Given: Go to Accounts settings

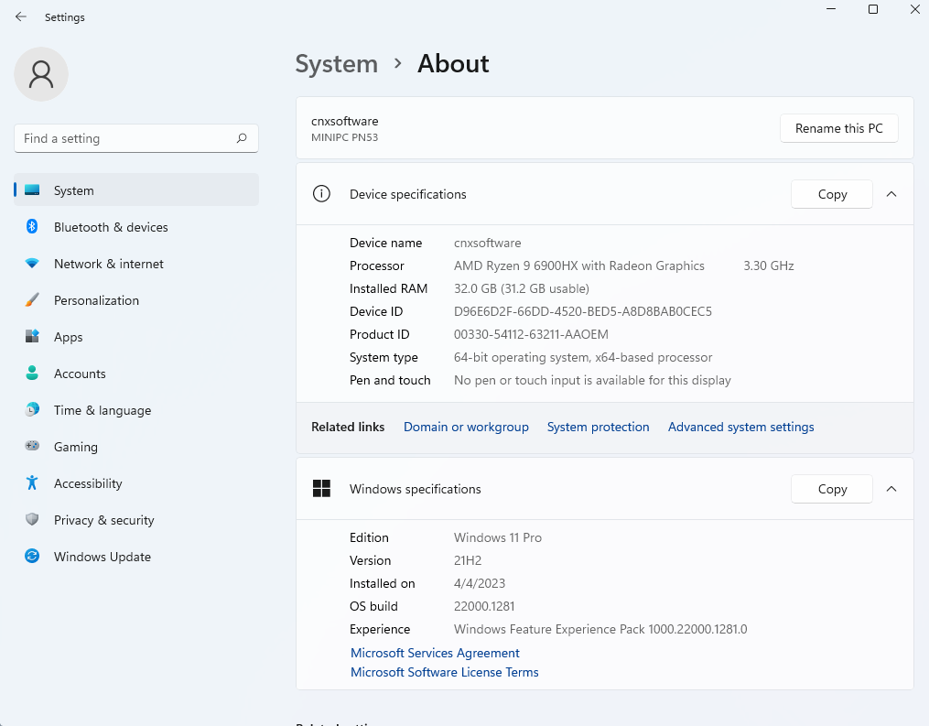Looking at the screenshot, I should [x=136, y=374].
